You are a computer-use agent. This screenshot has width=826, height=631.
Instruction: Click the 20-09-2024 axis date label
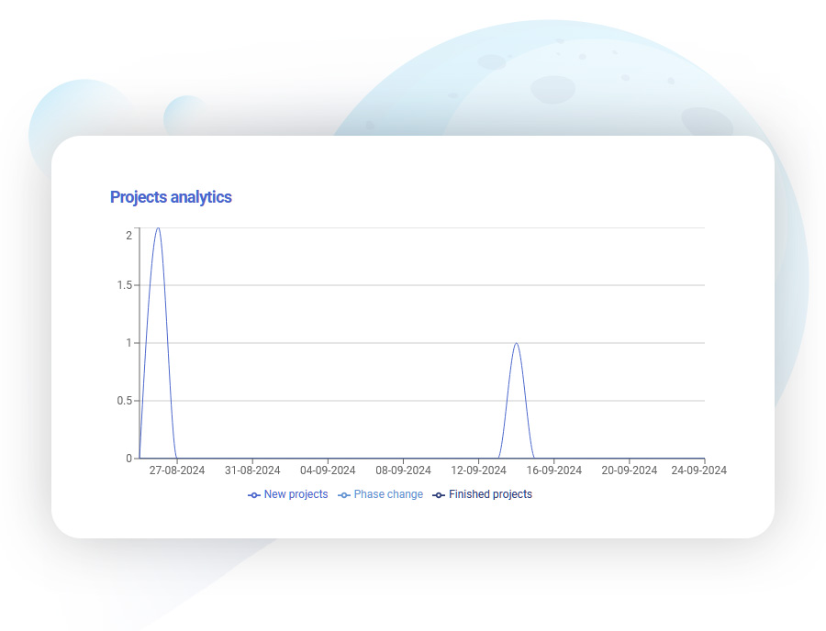click(629, 470)
